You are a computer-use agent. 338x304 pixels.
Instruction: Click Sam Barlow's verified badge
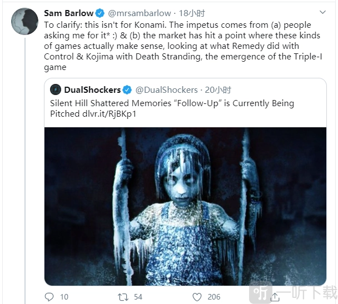100,13
